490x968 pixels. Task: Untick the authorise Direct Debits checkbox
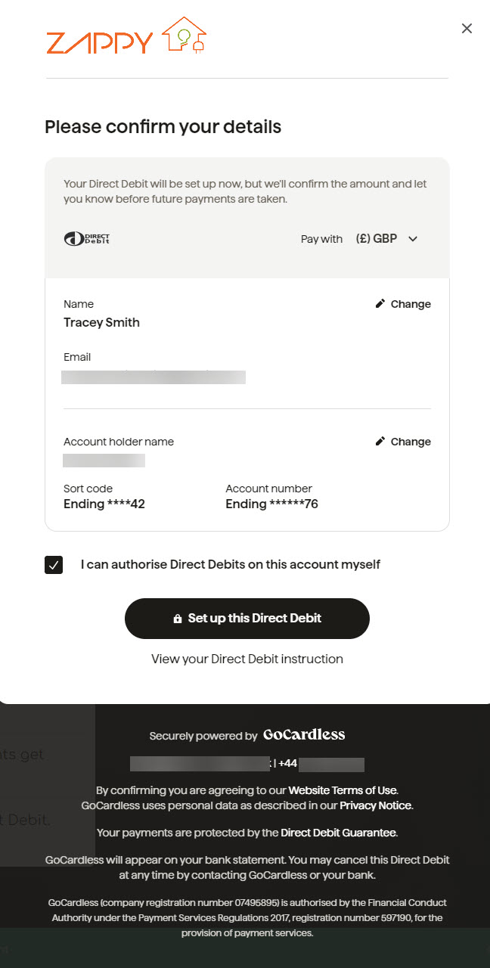(x=54, y=565)
